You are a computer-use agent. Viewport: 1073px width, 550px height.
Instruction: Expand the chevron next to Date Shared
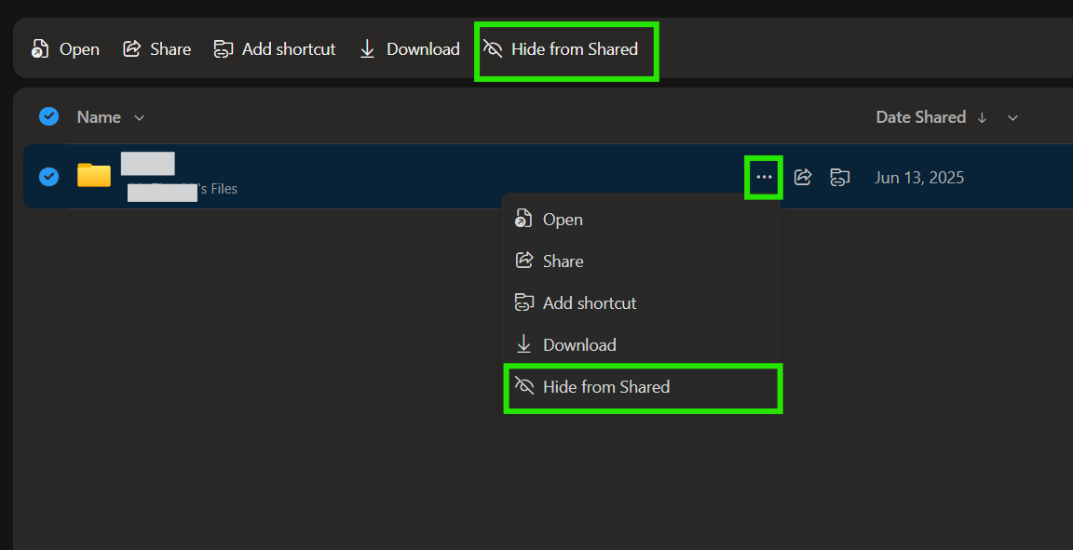(1012, 118)
